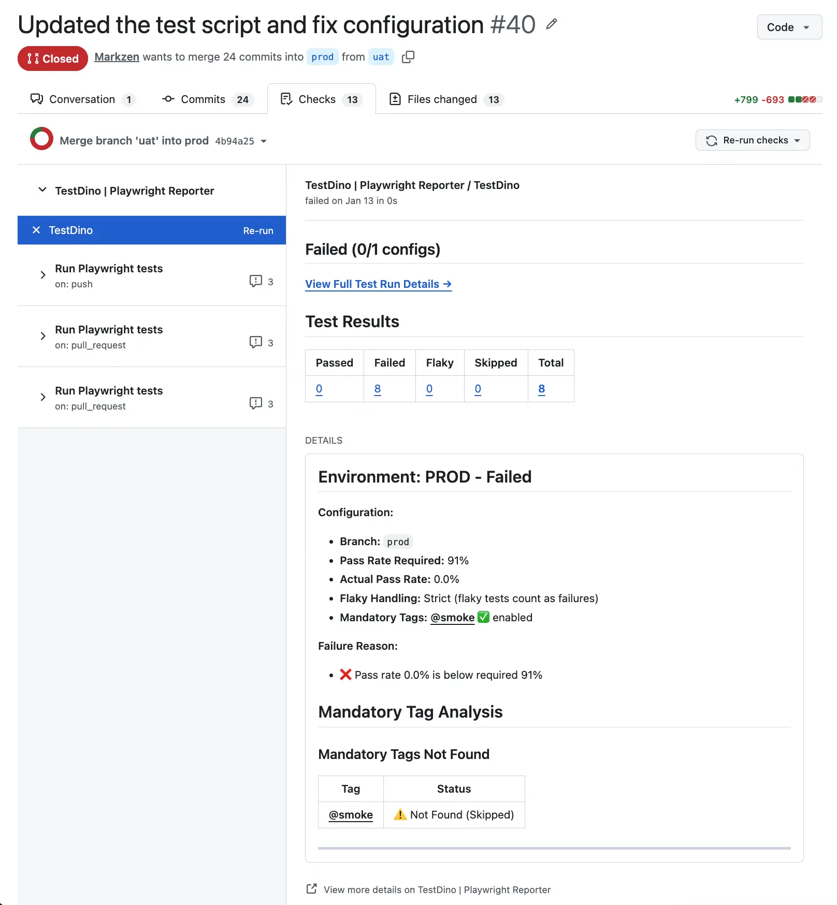Click the prod code label after Branch
Screen dimensions: 837x905
point(398,542)
